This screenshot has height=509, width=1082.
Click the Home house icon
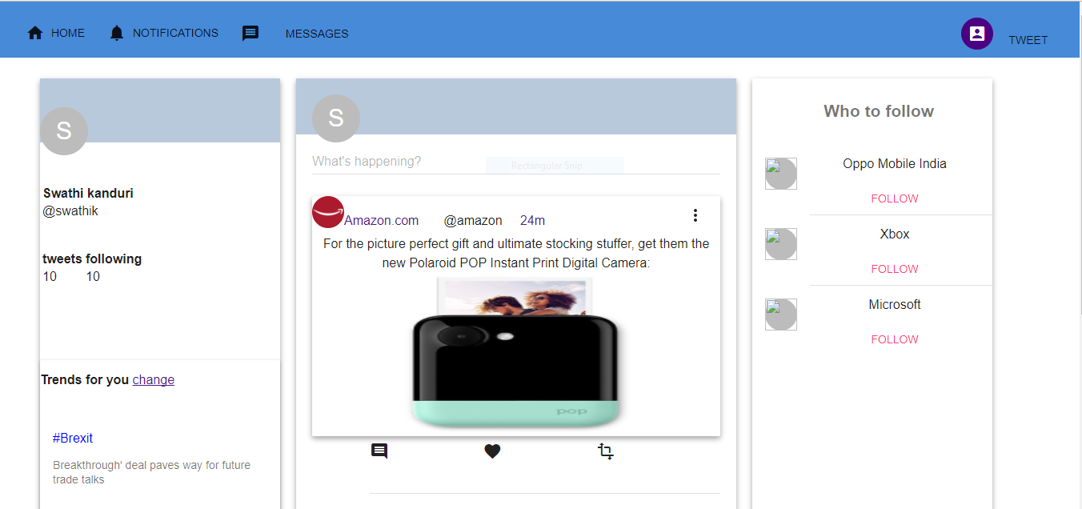(35, 33)
